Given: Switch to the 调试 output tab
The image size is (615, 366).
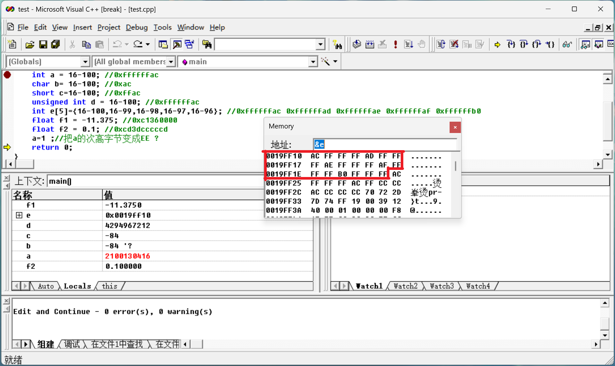Looking at the screenshot, I should [72, 344].
